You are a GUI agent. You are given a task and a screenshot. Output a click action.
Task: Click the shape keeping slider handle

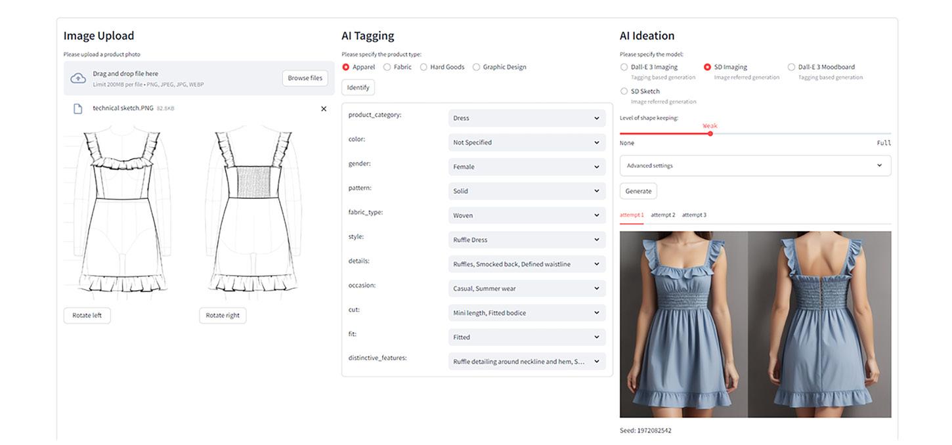coord(710,134)
